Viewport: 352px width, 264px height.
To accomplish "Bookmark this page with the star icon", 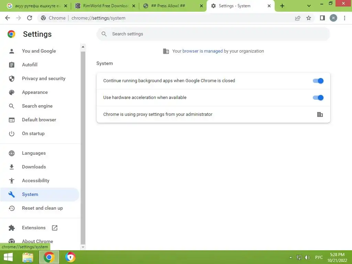I will click(309, 18).
